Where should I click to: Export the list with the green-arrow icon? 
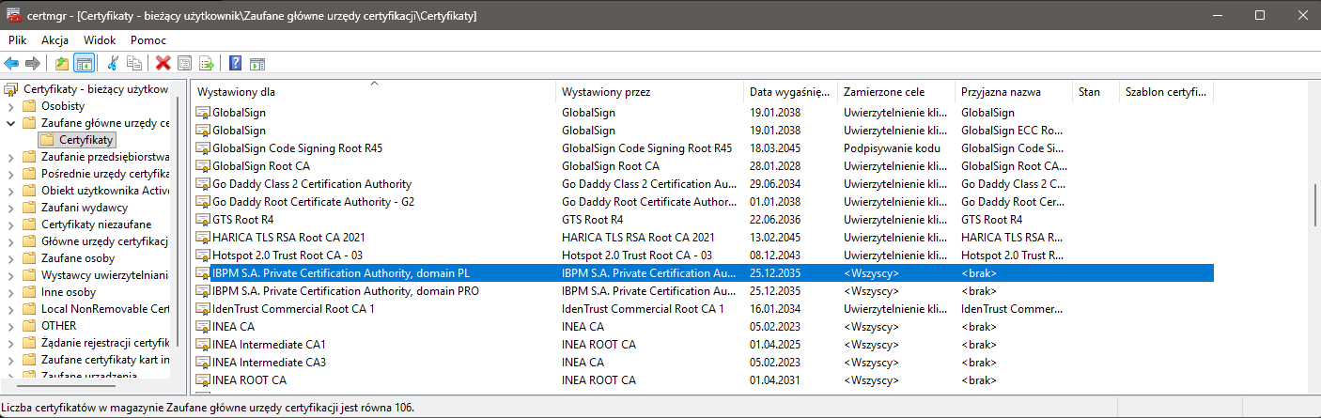point(207,63)
